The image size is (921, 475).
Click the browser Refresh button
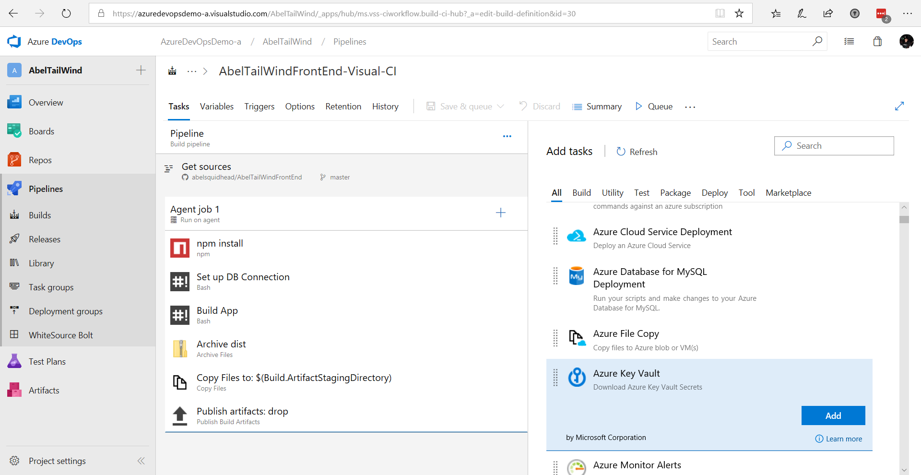[x=66, y=13]
